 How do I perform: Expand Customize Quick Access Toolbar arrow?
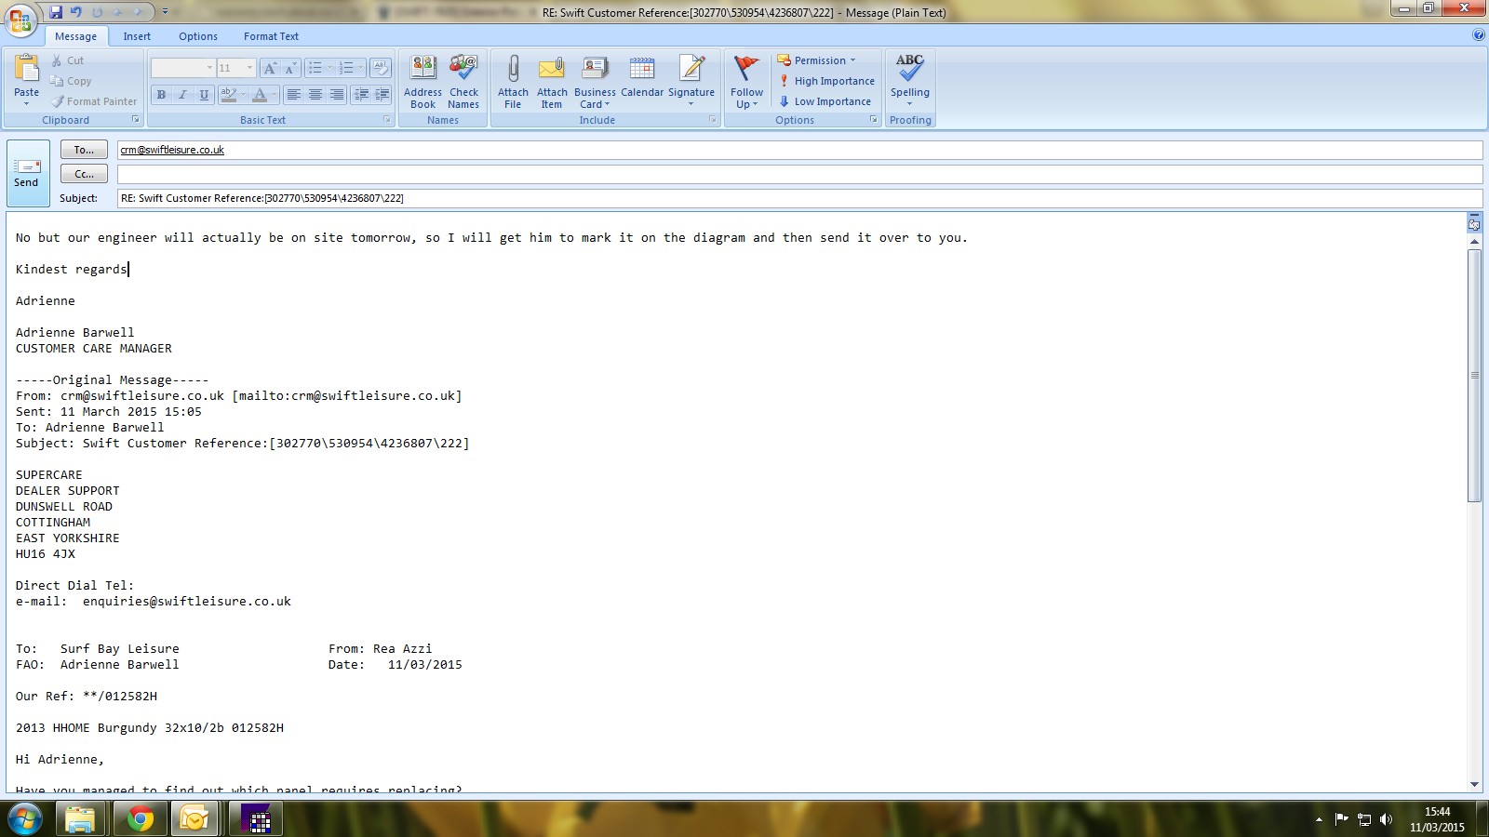pyautogui.click(x=166, y=12)
